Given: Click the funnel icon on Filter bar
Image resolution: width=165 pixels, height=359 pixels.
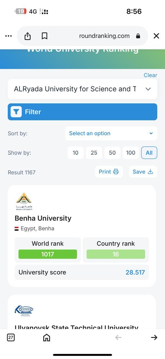Looking at the screenshot, I should (16, 112).
